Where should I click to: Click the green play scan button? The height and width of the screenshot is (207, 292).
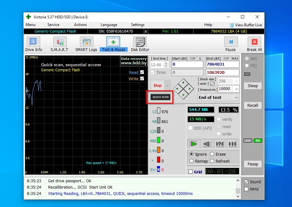tap(194, 144)
